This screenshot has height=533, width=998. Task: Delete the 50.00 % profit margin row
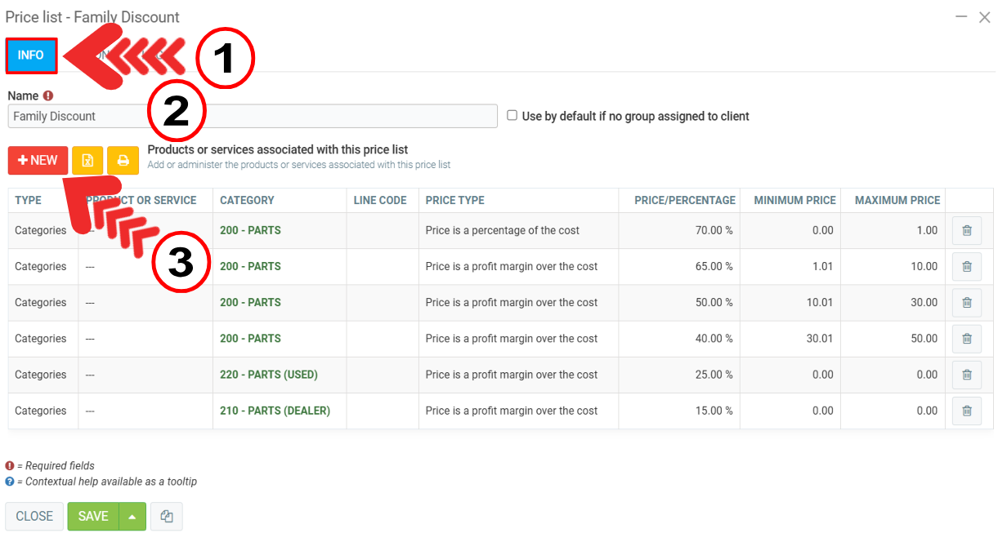coord(966,303)
